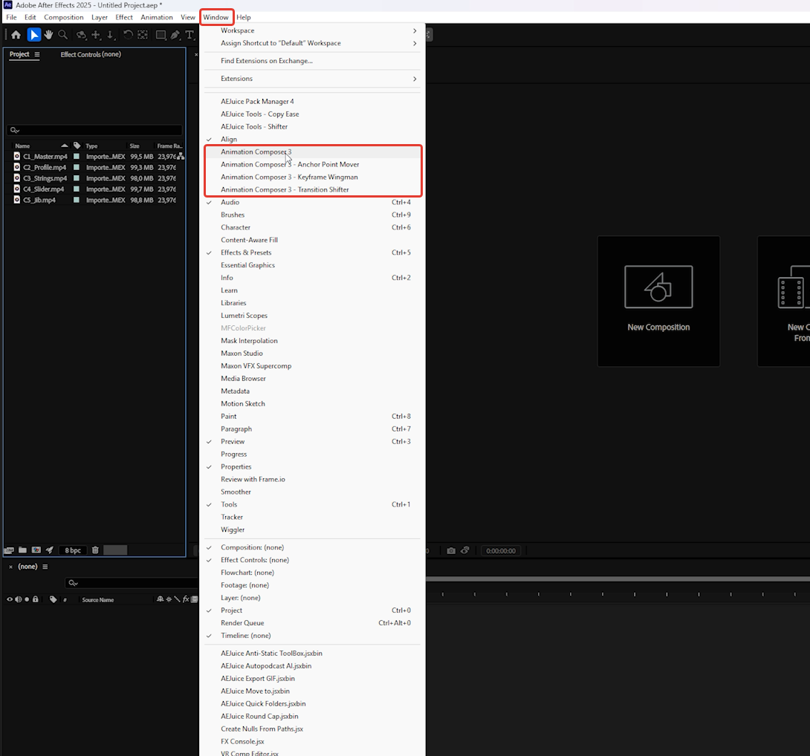Expand the Workspace submenu
The image size is (810, 756).
click(x=312, y=30)
